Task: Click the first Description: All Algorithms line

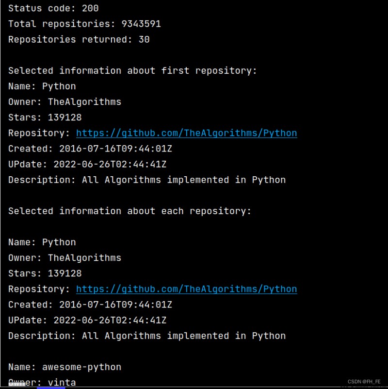Action: click(147, 180)
